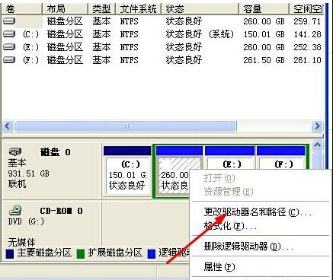Click the 931.51 GB disk size text
Image resolution: width=333 pixels, height=280 pixels.
tap(29, 173)
